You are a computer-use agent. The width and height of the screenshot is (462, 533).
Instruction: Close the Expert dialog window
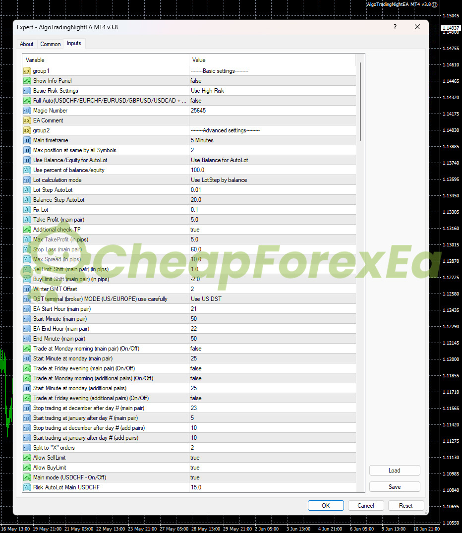(x=417, y=27)
